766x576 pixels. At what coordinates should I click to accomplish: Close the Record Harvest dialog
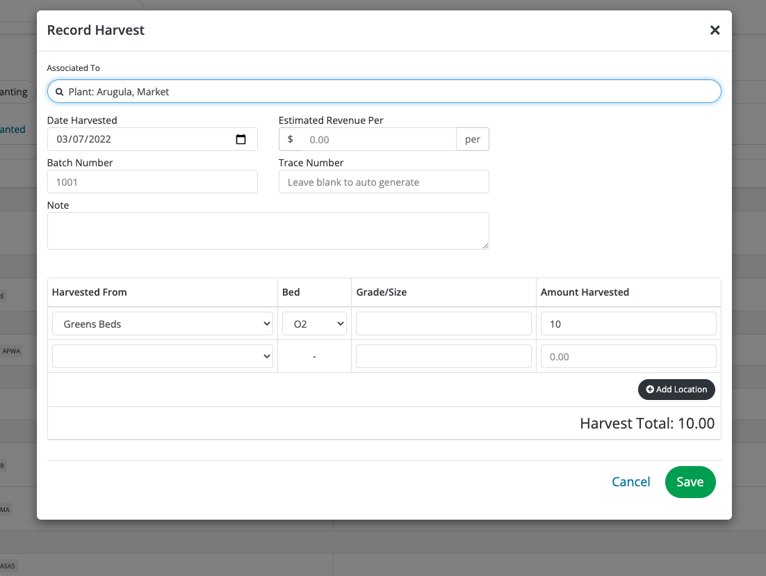[x=715, y=31]
